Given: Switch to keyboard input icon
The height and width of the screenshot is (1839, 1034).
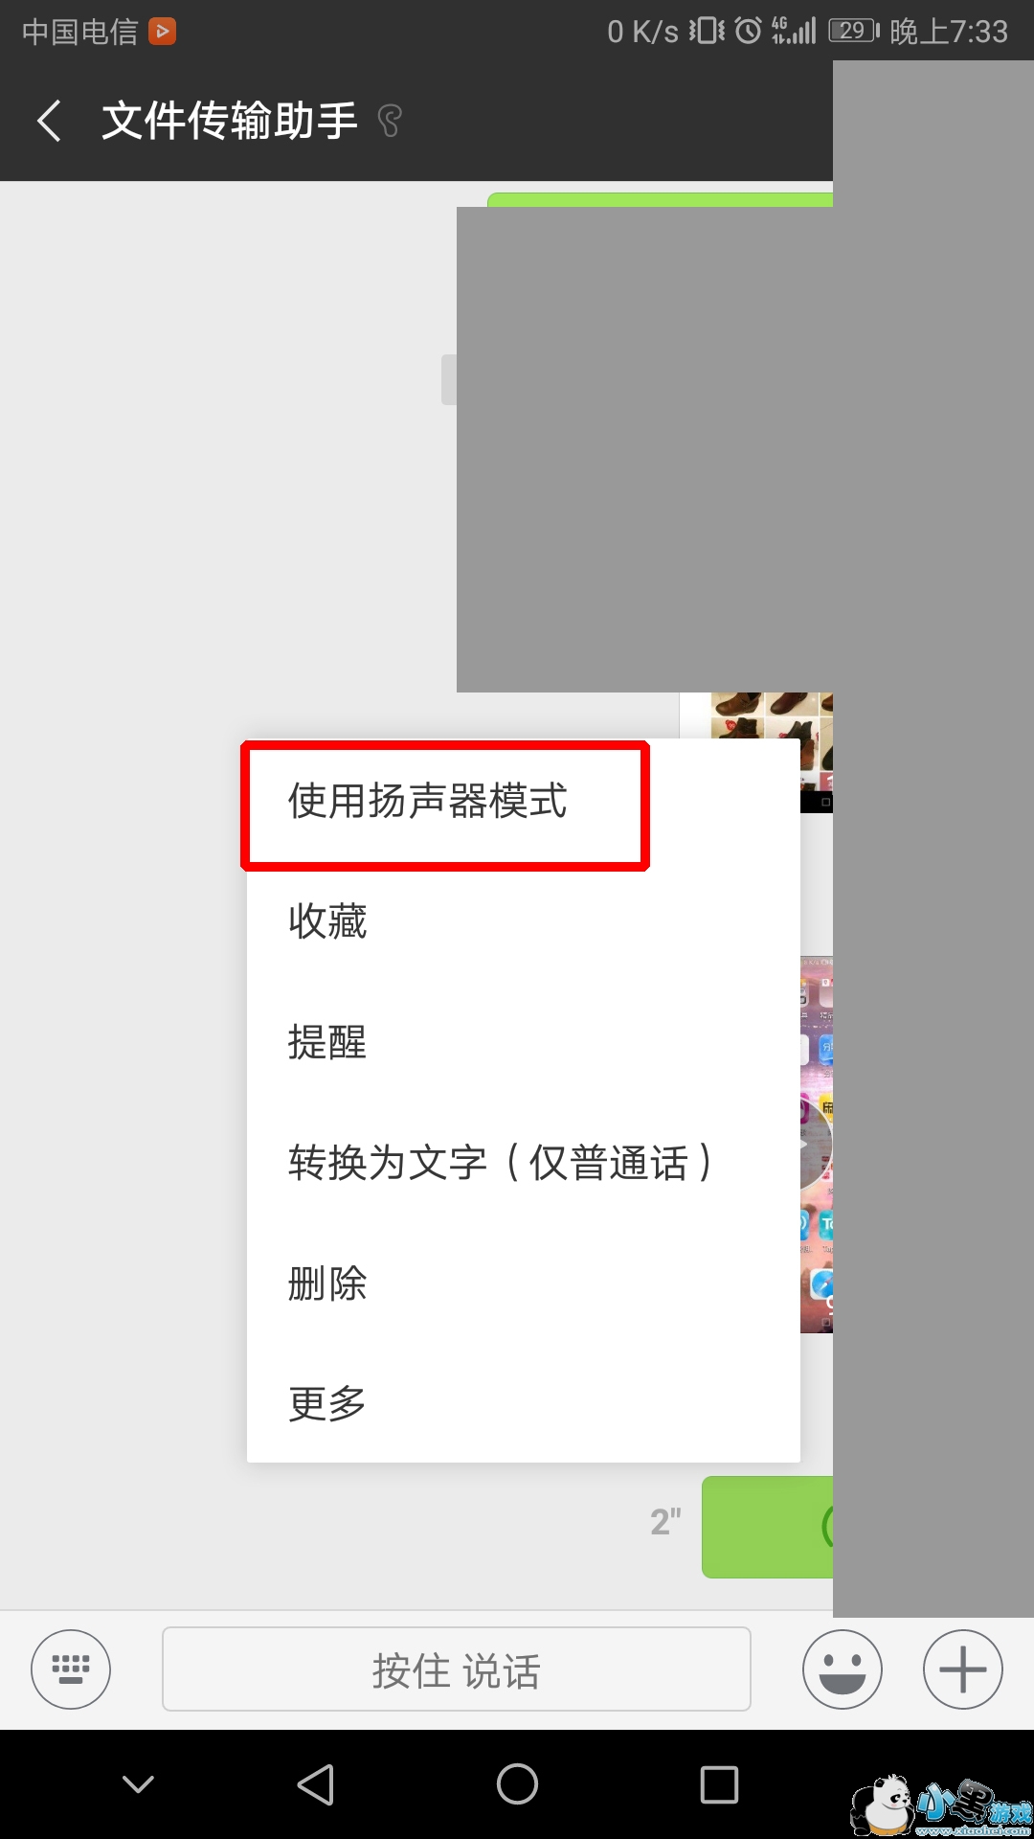Looking at the screenshot, I should [x=71, y=1669].
